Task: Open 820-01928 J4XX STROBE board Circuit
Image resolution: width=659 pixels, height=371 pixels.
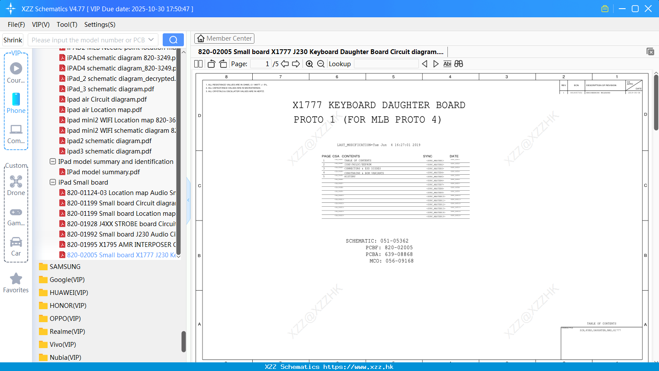Action: pos(117,224)
